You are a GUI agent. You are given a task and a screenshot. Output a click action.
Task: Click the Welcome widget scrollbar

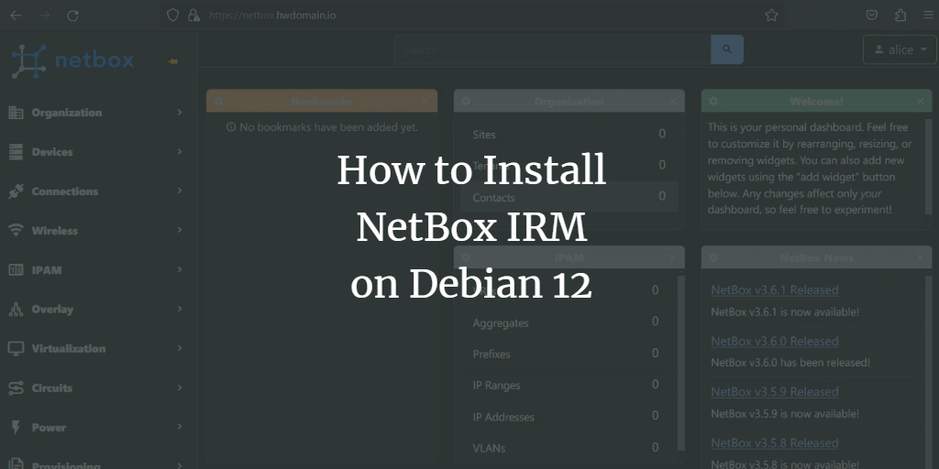tap(928, 167)
